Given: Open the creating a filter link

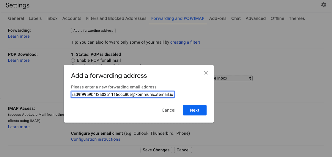Looking at the screenshot, I should [x=185, y=42].
